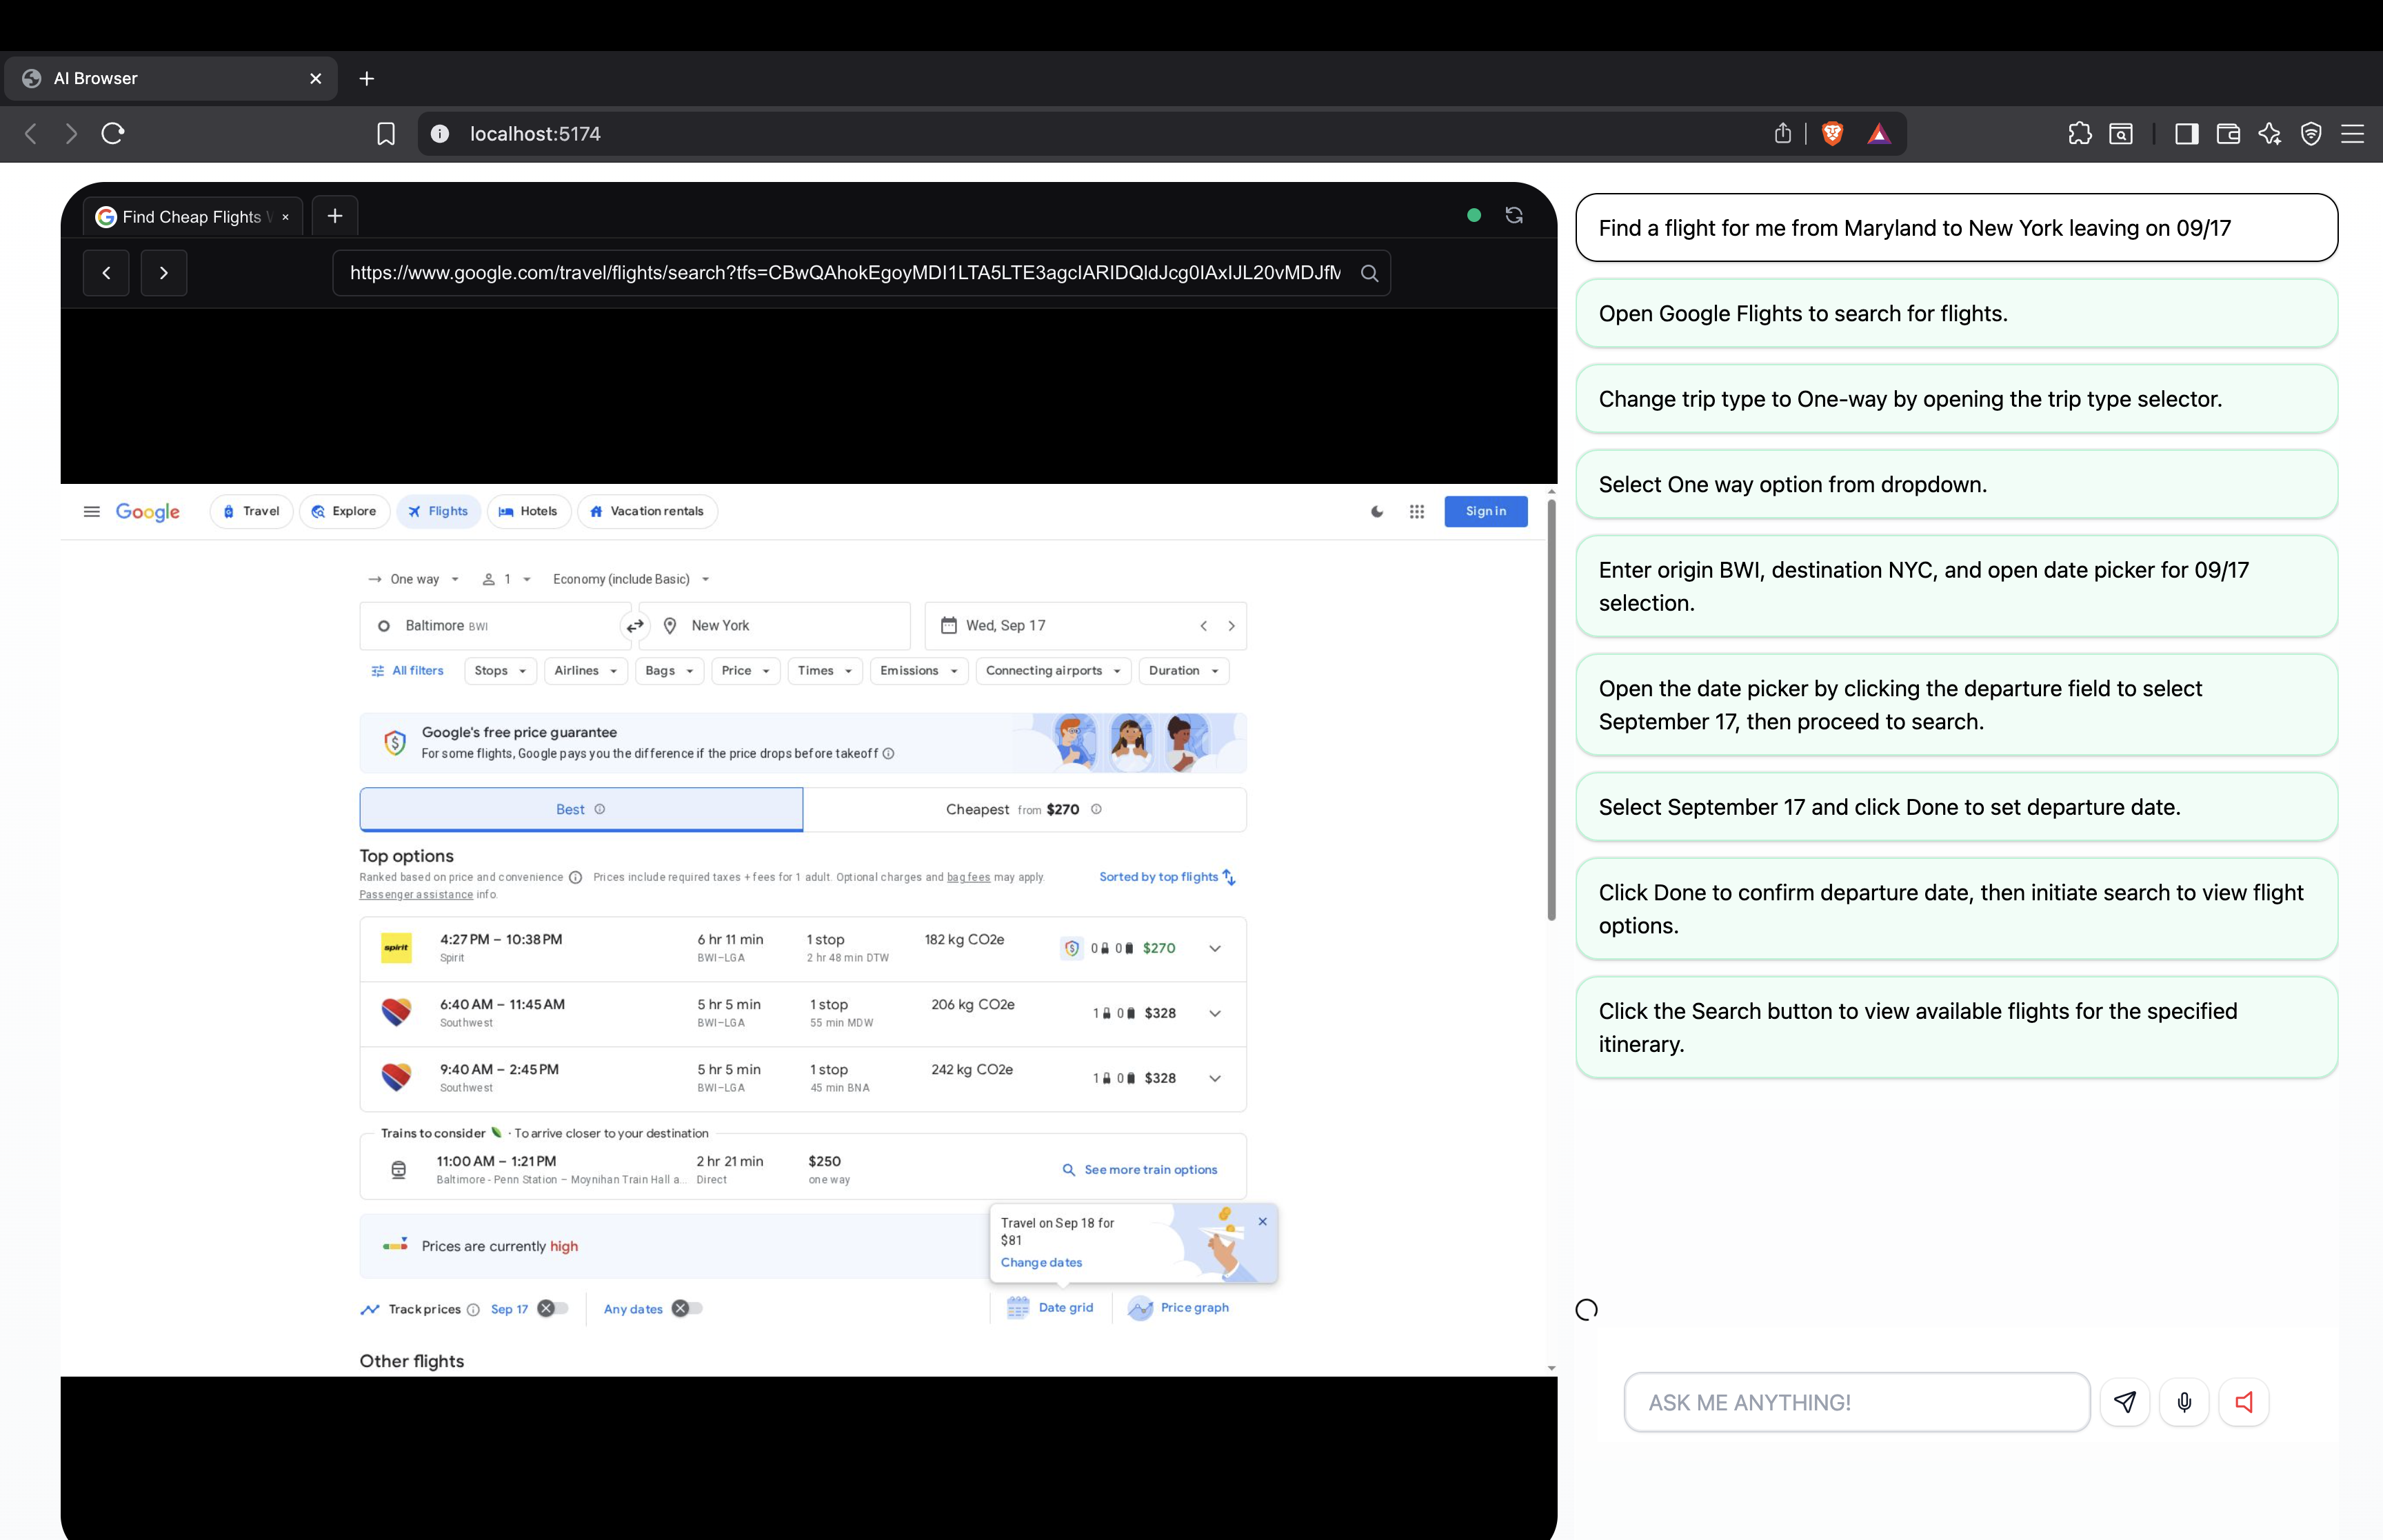Screen dimensions: 2383x1540
Task: Swap origin and destination airports
Action: pyautogui.click(x=635, y=626)
